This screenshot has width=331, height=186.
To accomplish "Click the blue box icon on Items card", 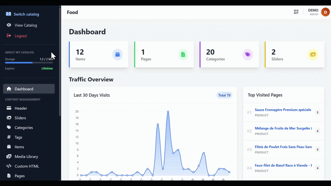I will (118, 55).
